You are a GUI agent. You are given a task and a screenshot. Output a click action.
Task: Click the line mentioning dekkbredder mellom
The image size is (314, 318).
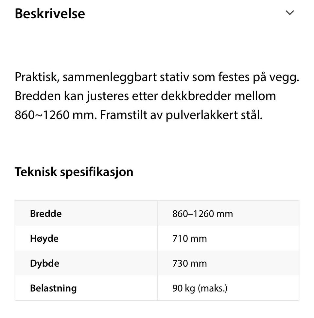[x=145, y=96]
